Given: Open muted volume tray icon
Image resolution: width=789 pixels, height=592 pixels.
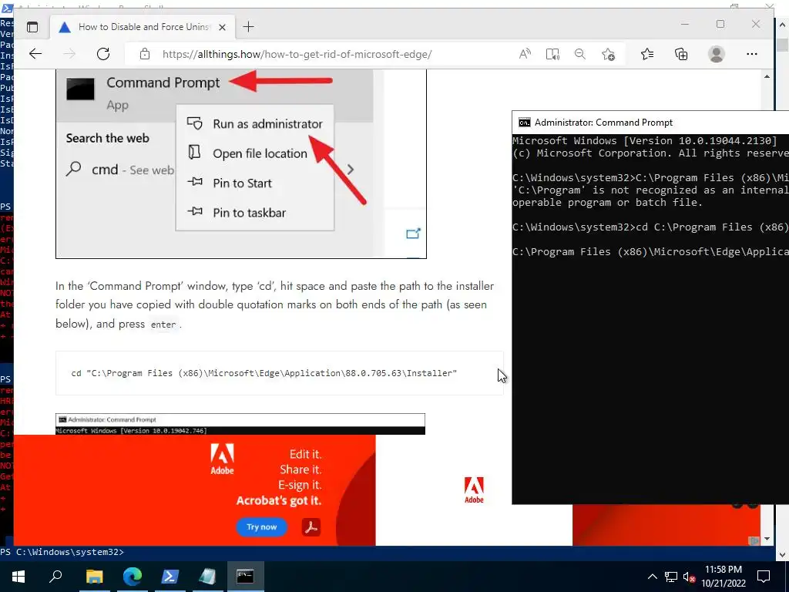Looking at the screenshot, I should [689, 577].
